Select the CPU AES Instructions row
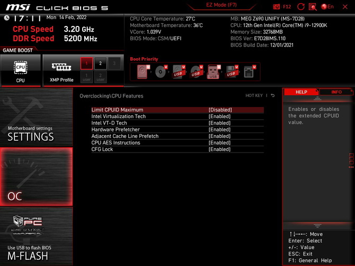355x266 pixels. pos(177,143)
